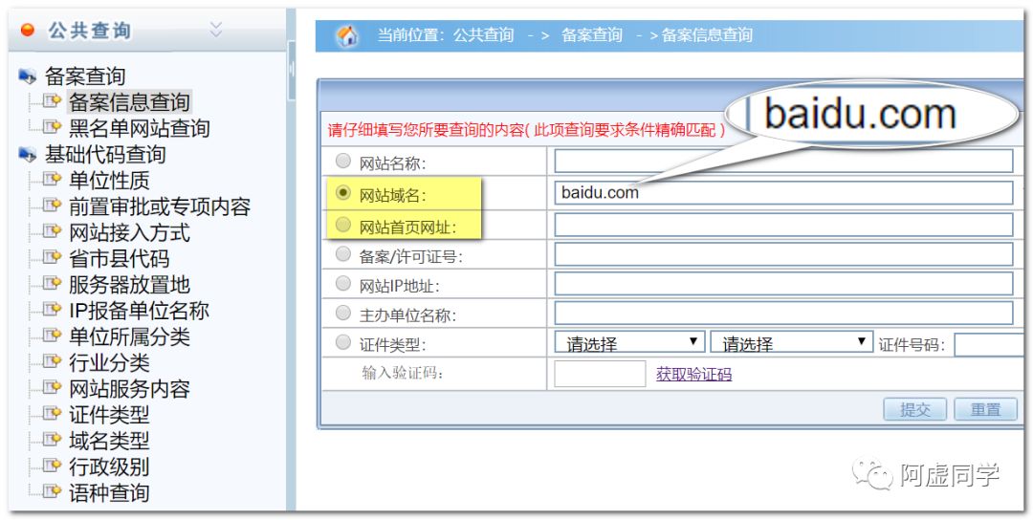Select the 证件类型 radio button in the form

coord(343,342)
